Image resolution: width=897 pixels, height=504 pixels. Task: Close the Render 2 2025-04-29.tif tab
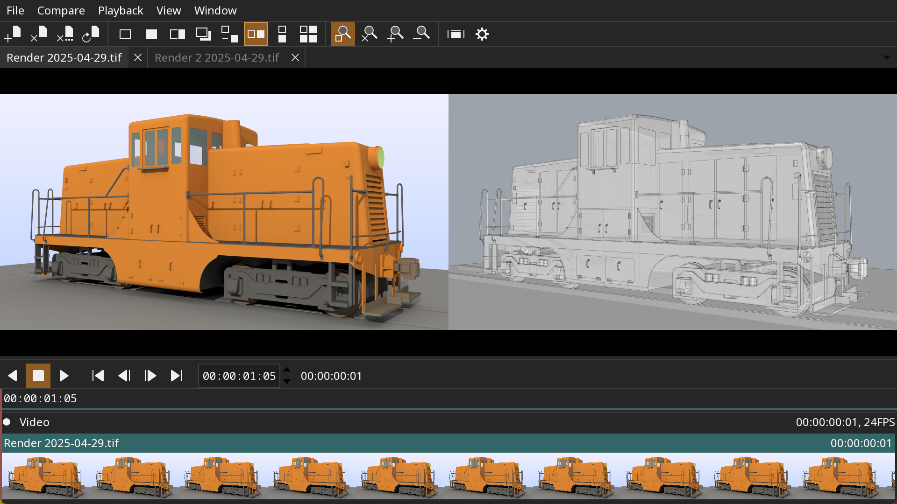(295, 57)
